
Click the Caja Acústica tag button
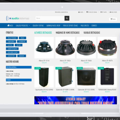11,42
